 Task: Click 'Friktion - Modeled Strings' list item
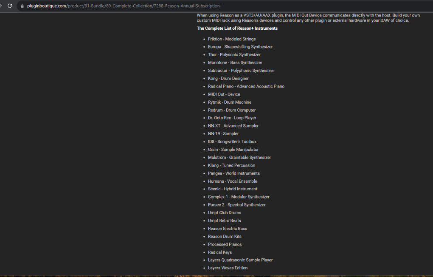tap(232, 39)
